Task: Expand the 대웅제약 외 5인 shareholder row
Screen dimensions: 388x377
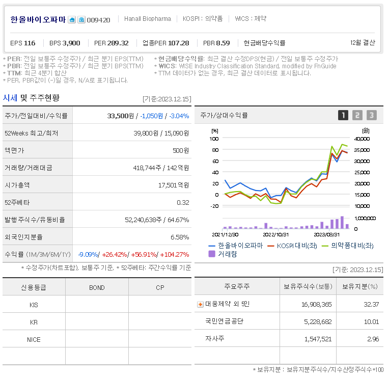Action: coord(200,304)
